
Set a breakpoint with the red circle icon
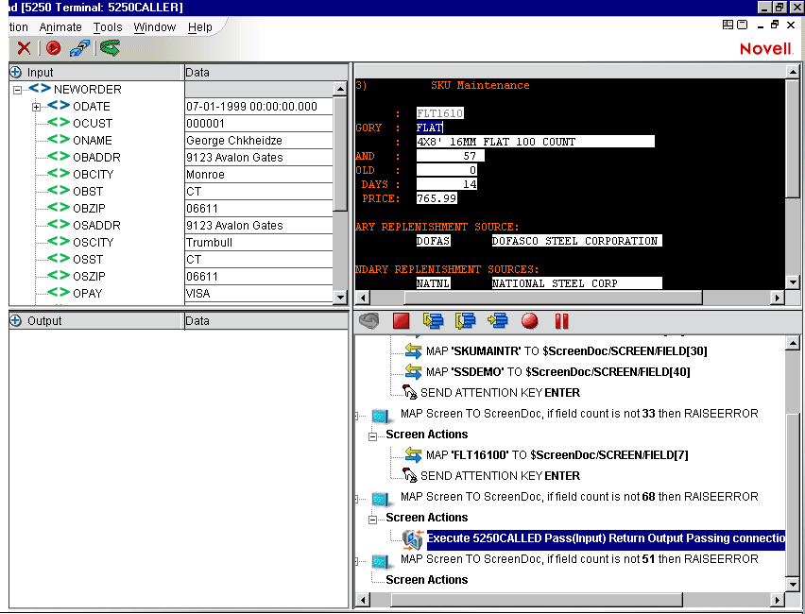[530, 320]
